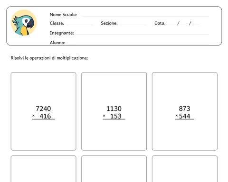Click the multiplication sign beside 416
The height and width of the screenshot is (182, 228).
[x=33, y=116]
